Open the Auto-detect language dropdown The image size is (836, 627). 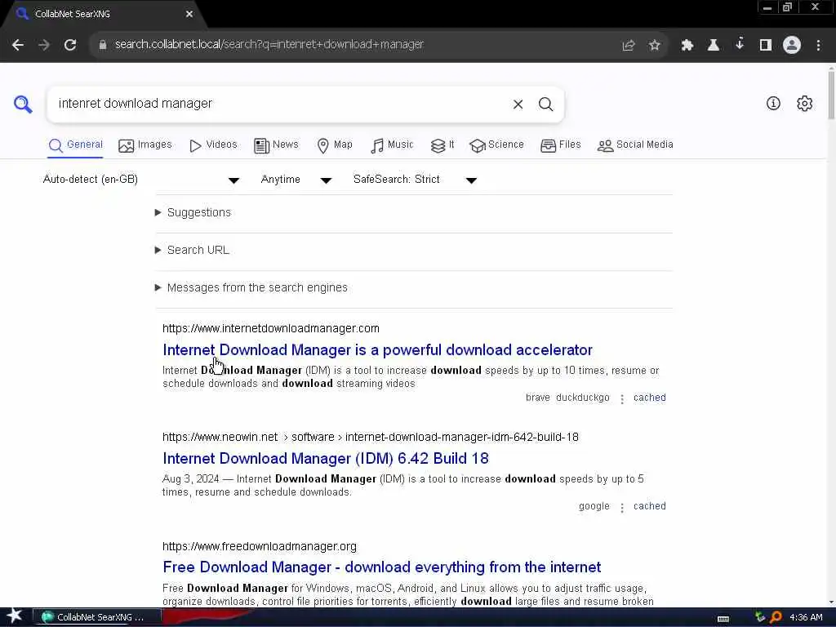tap(141, 180)
